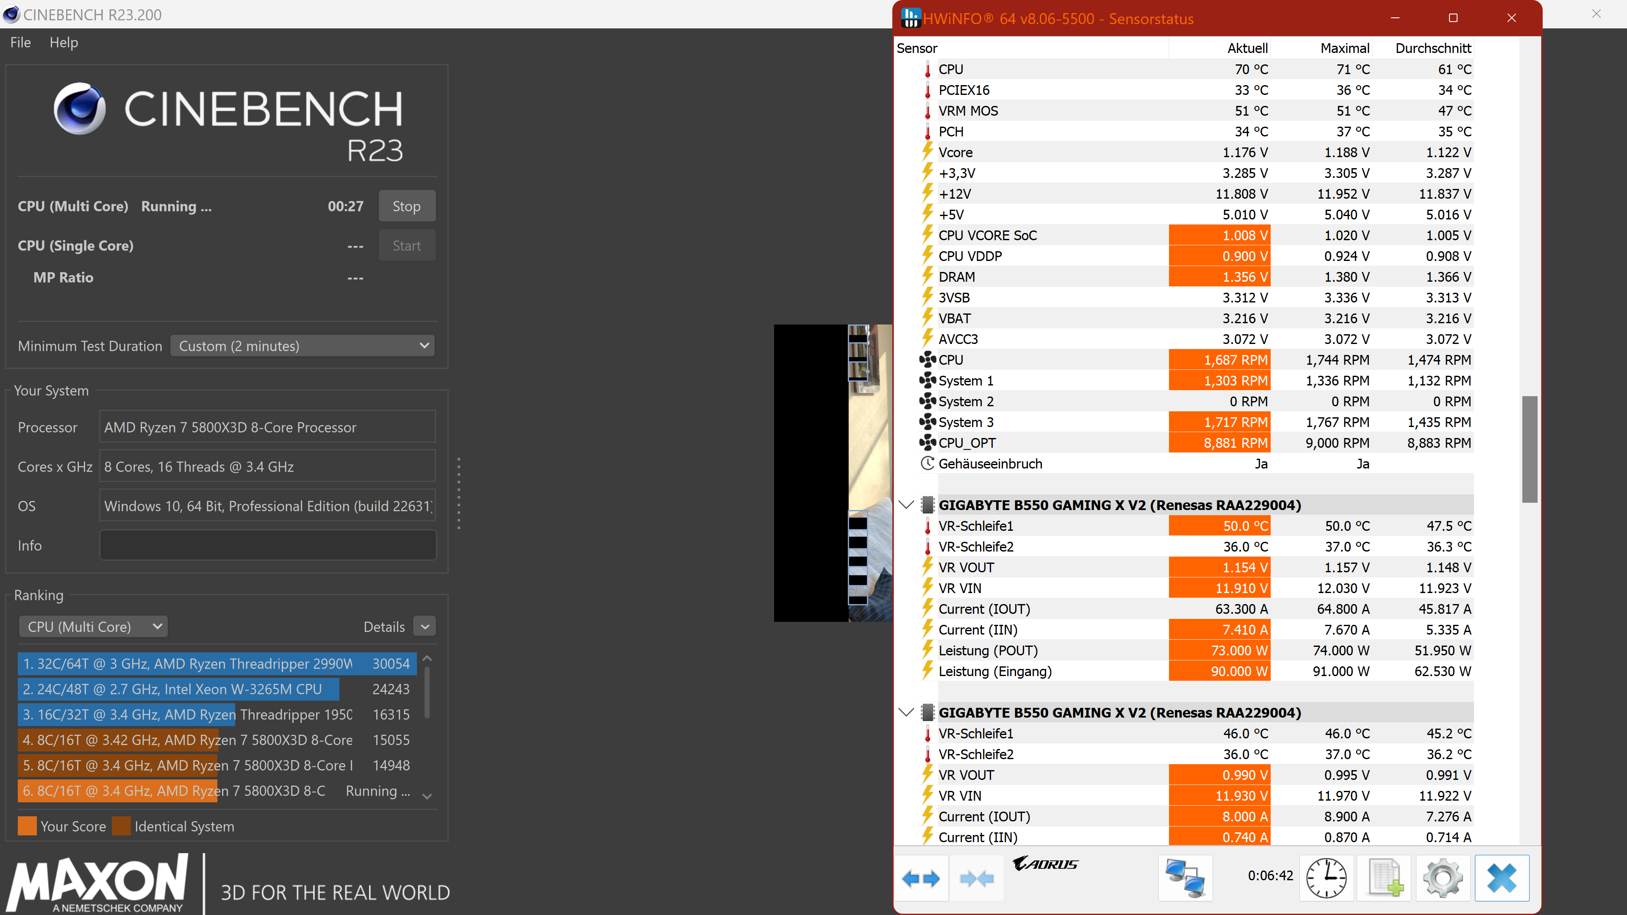Collapse the first GIGABYTE B550 GAMING X V2 group
Viewport: 1627px width, 915px height.
coord(906,505)
